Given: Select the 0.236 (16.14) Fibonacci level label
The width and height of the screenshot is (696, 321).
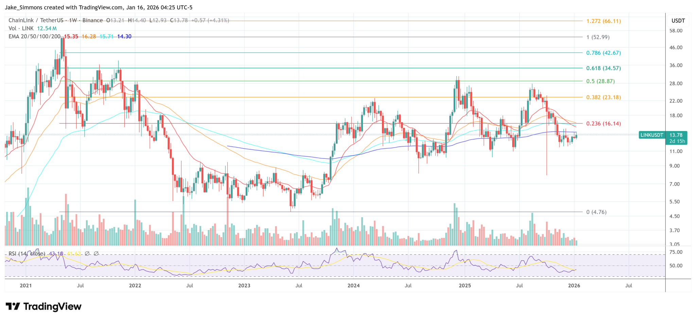Looking at the screenshot, I should pyautogui.click(x=603, y=124).
